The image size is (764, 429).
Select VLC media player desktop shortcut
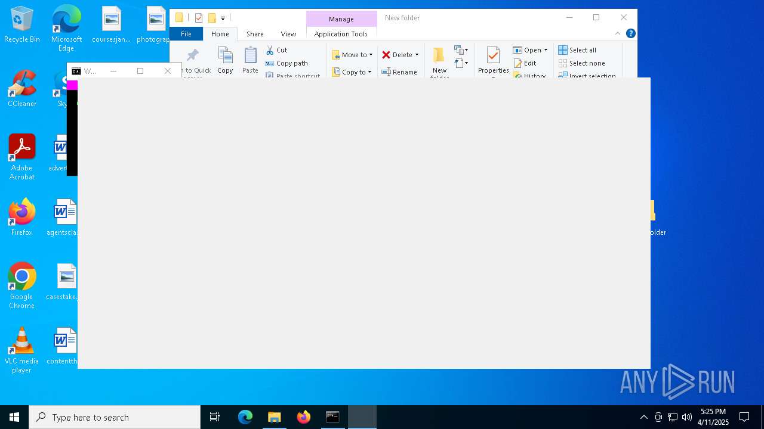point(22,350)
